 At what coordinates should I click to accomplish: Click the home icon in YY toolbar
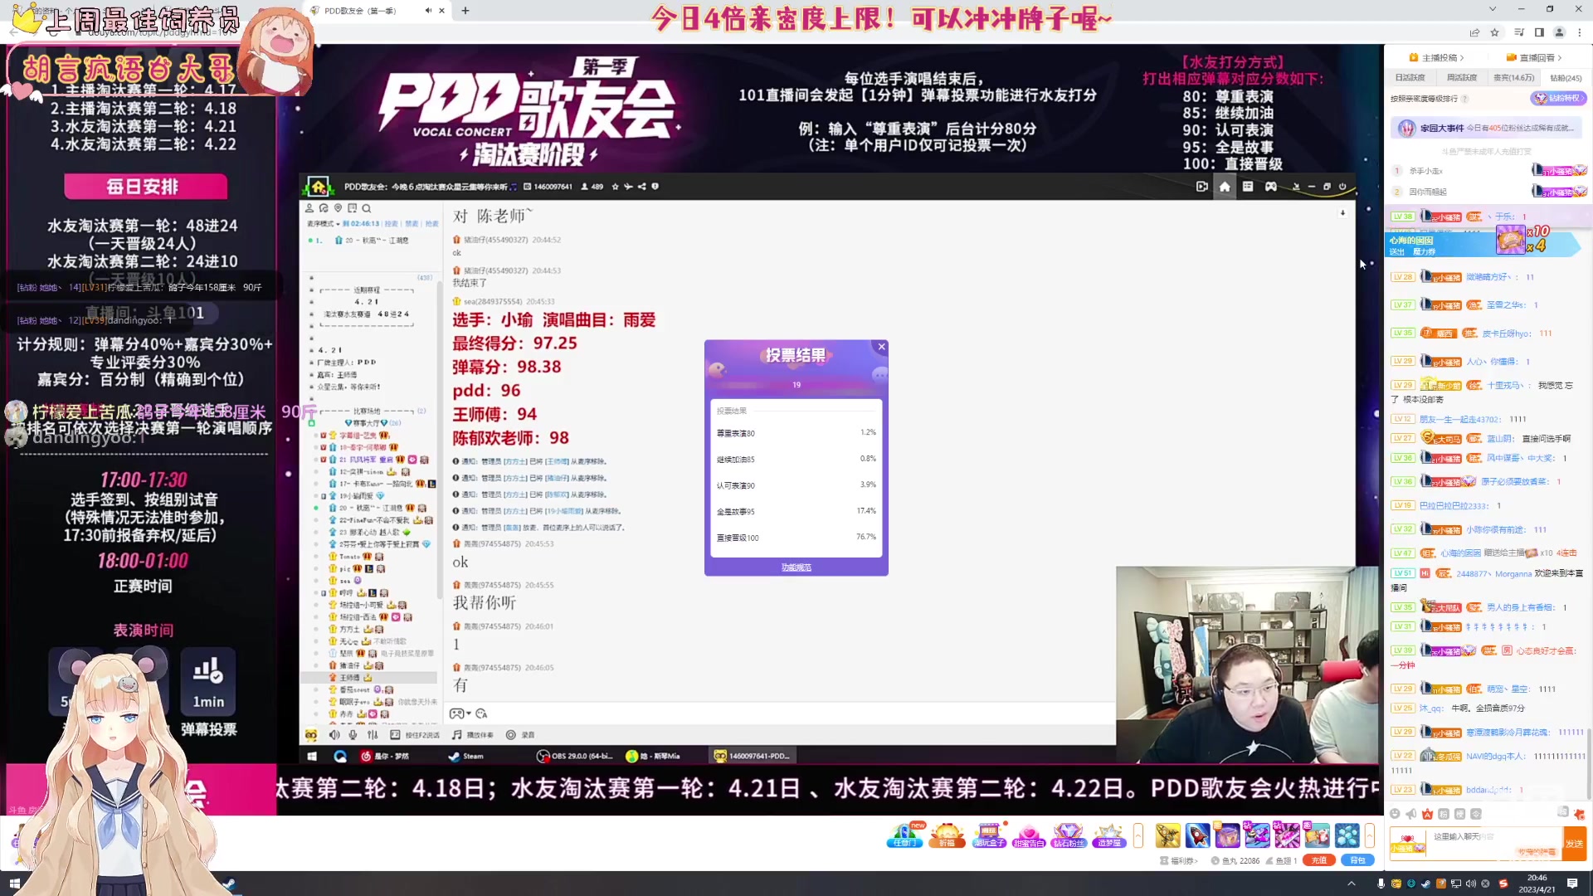click(x=1225, y=187)
